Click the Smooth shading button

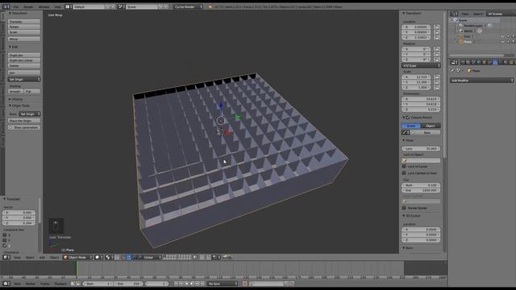[15, 91]
